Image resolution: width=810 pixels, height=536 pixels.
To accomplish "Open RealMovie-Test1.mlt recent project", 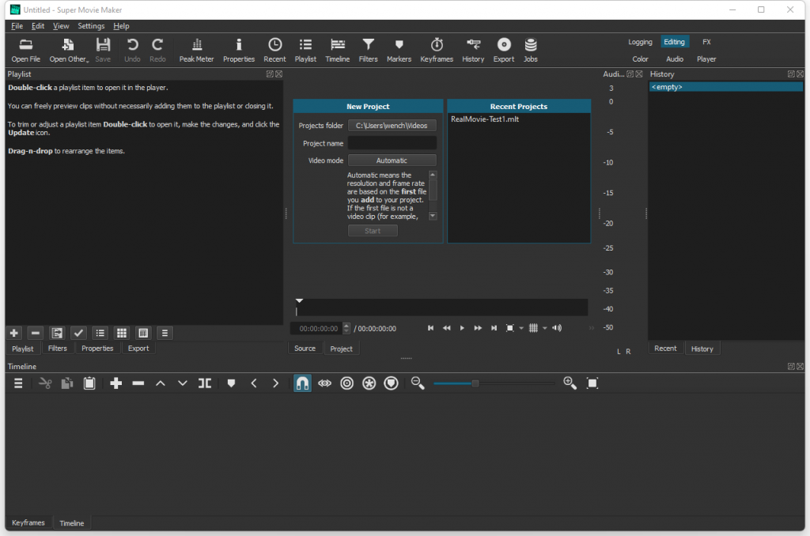I will (485, 119).
